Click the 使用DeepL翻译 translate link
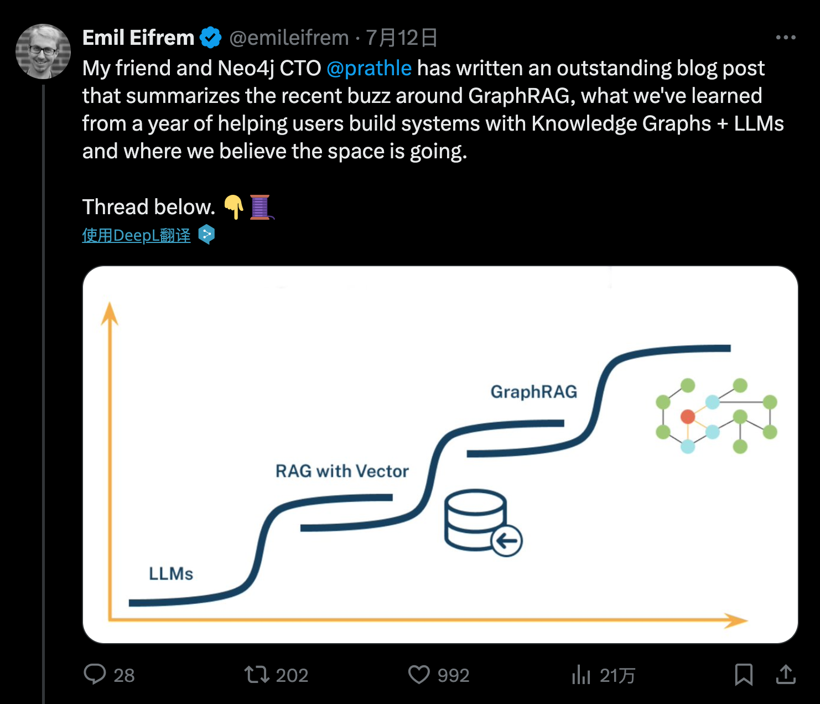Viewport: 820px width, 704px height. [x=136, y=235]
